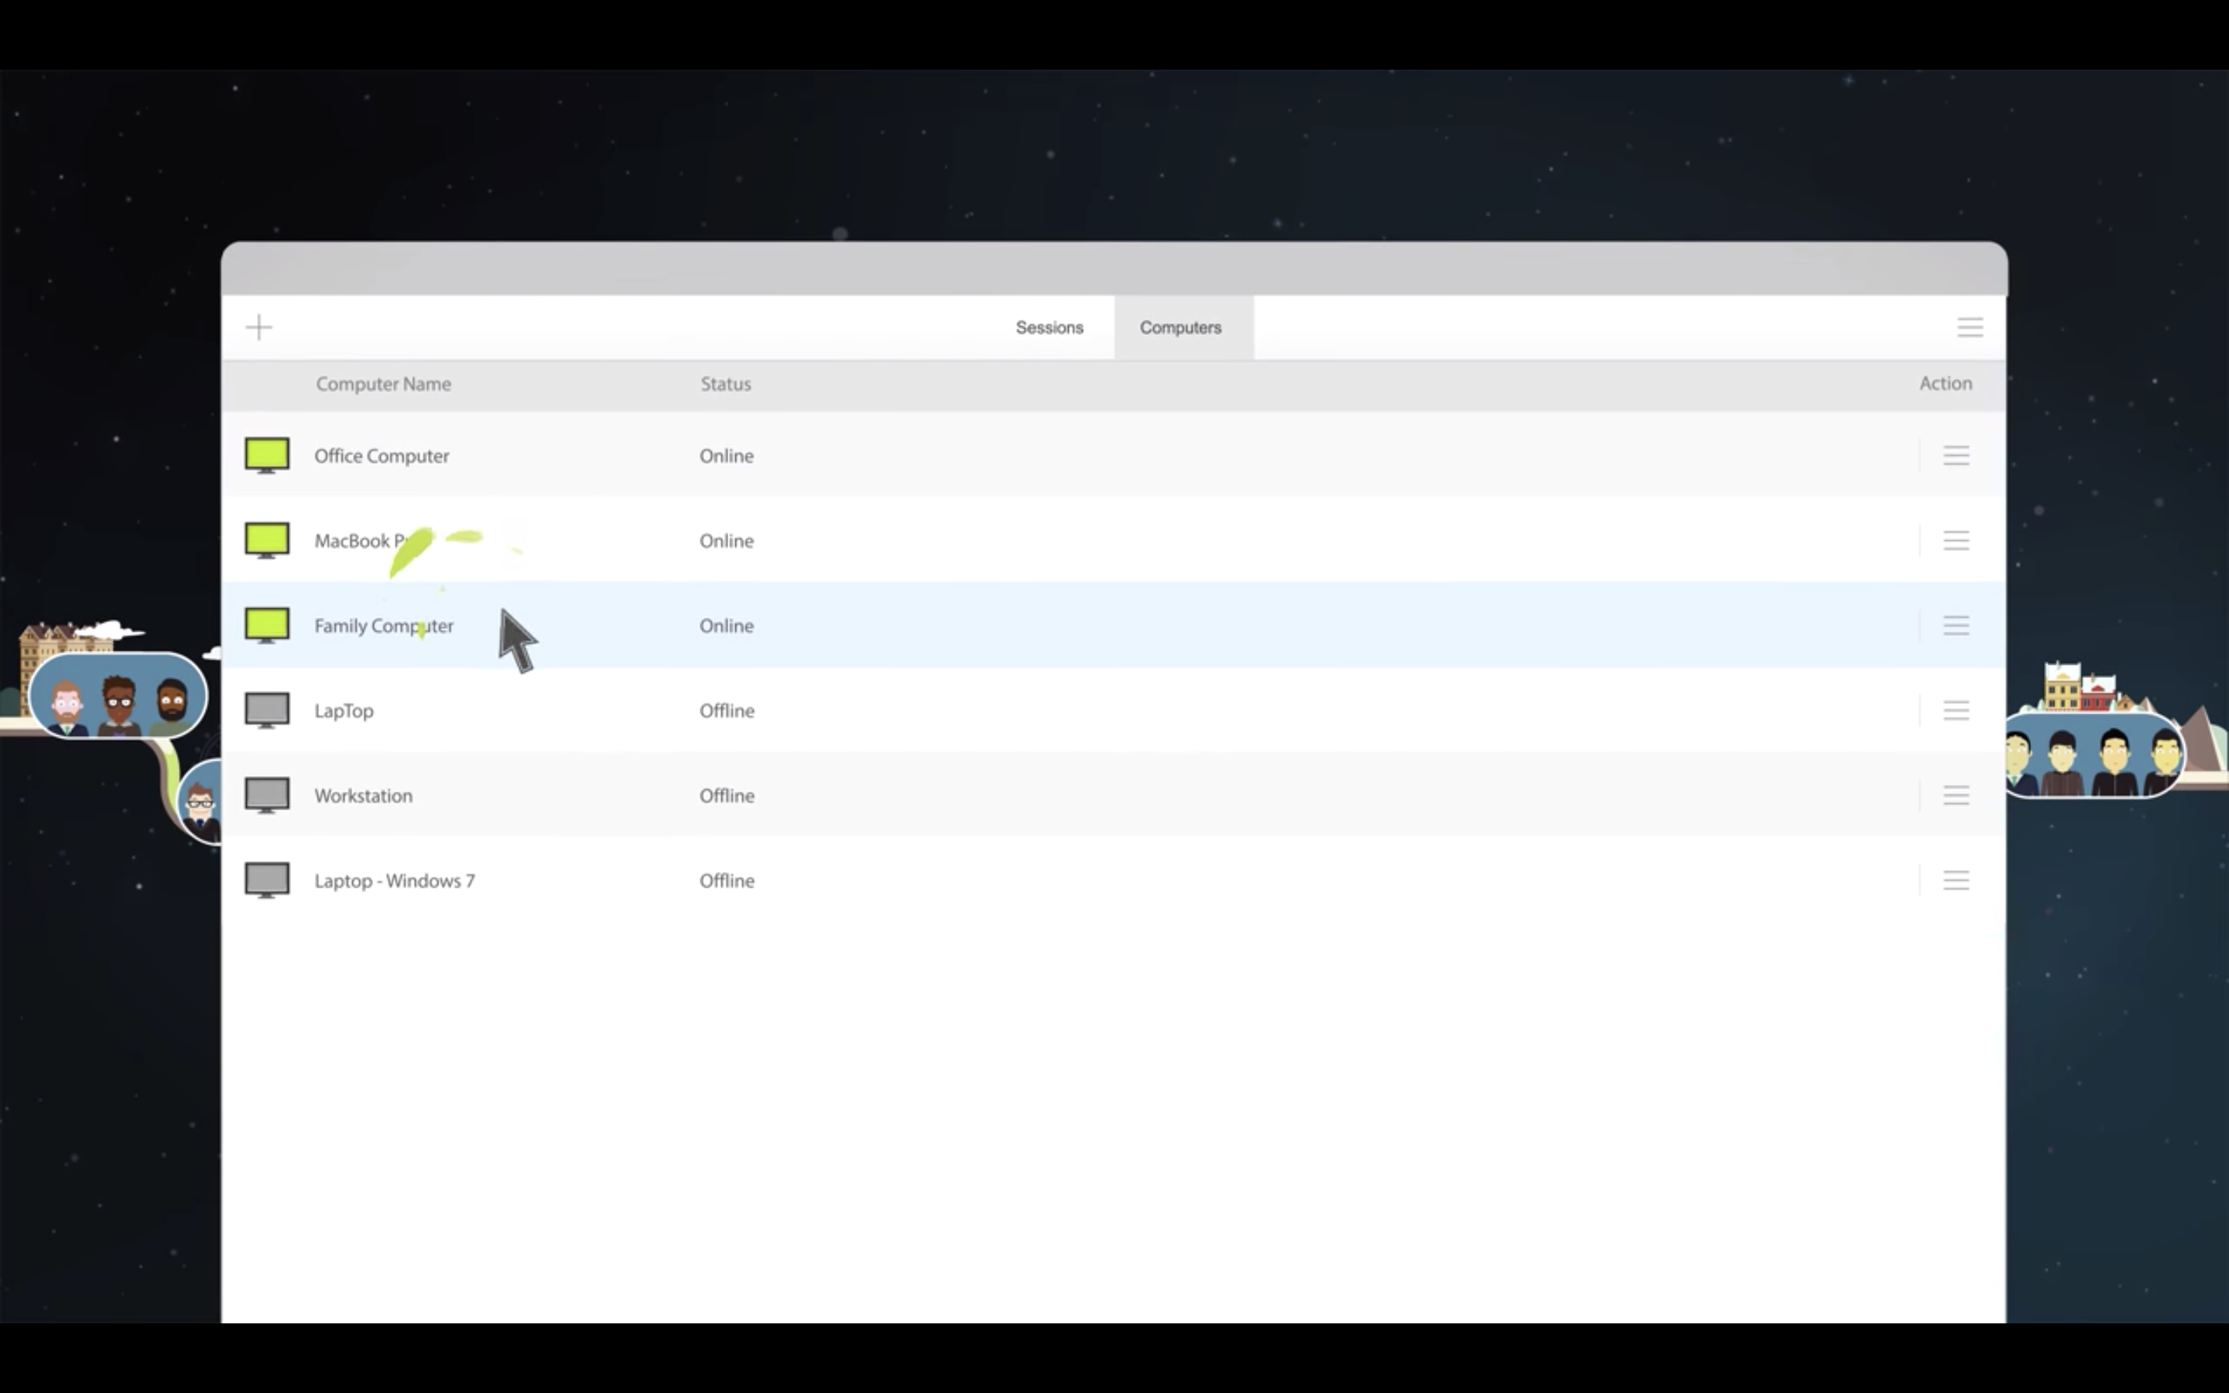Click the action menu icon for Office Computer
Image resolution: width=2229 pixels, height=1393 pixels.
tap(1957, 456)
